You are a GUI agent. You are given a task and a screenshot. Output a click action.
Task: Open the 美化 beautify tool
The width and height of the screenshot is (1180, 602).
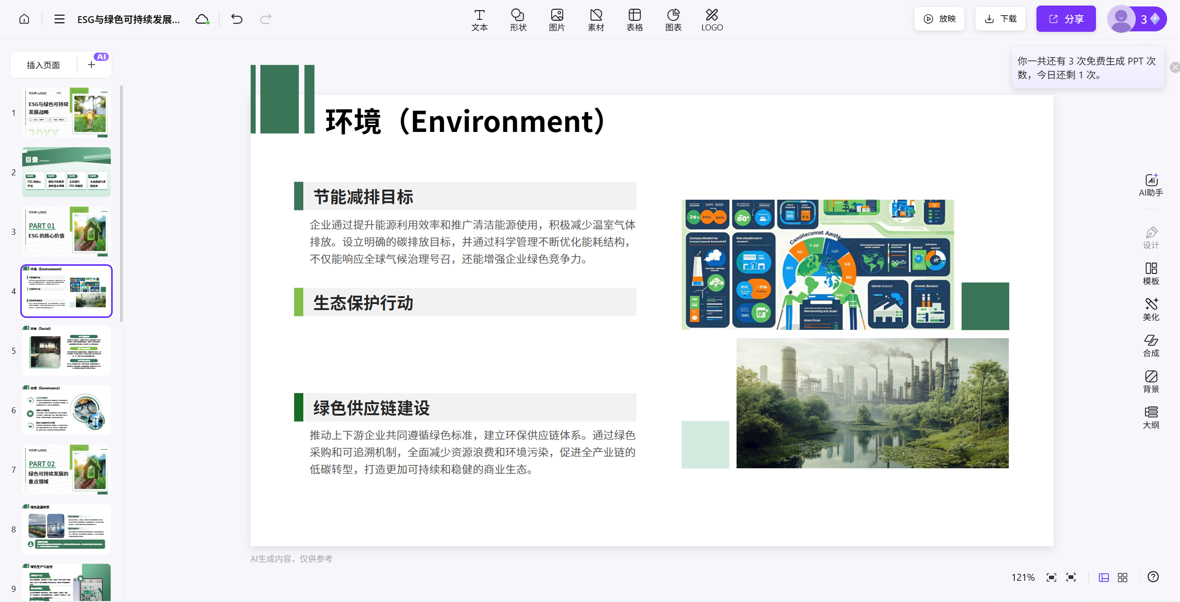(x=1150, y=309)
